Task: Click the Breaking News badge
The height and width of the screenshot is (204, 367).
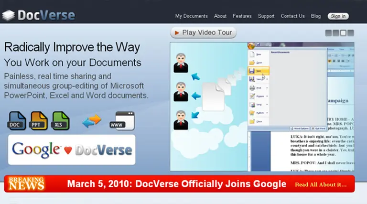Action: coord(26,183)
